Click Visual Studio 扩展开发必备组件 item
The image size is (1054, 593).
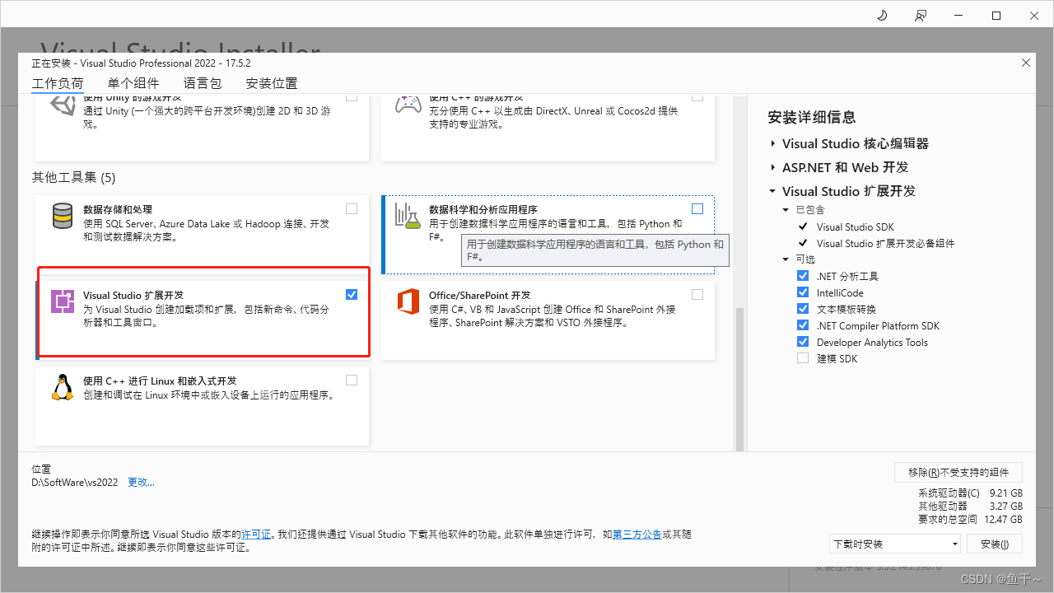click(886, 243)
